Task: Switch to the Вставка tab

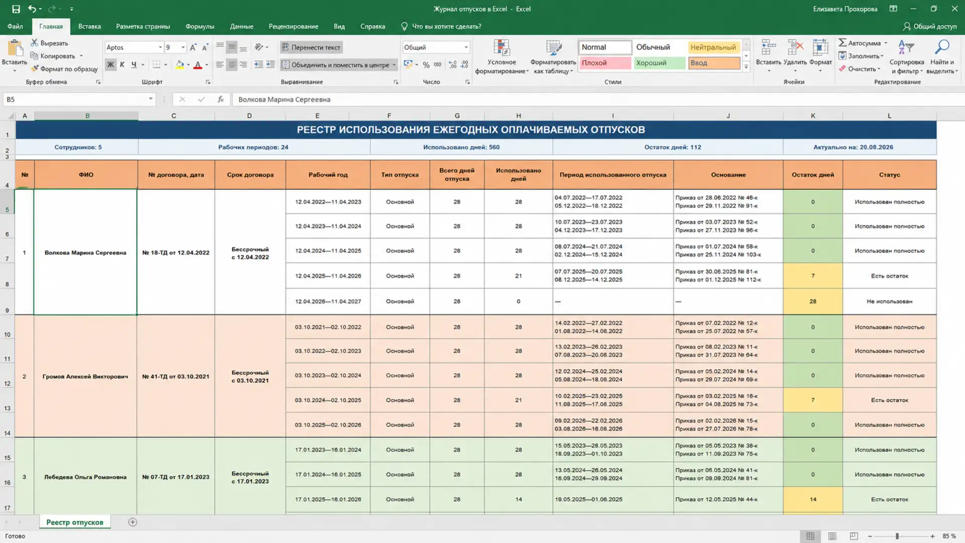Action: point(89,26)
